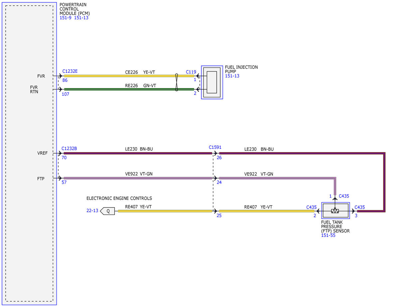The height and width of the screenshot is (308, 399).
Task: Click the twisted pair symbol on CE226 wire
Action: point(176,82)
